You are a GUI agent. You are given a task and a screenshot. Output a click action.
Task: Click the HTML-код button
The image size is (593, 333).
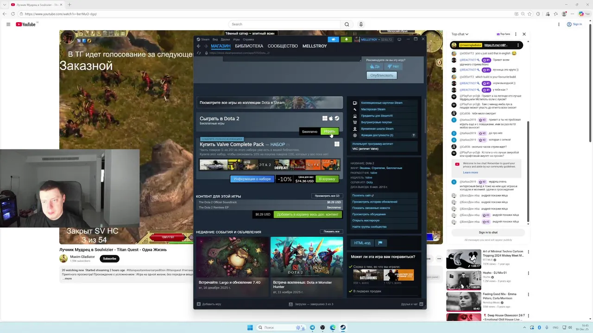click(362, 243)
